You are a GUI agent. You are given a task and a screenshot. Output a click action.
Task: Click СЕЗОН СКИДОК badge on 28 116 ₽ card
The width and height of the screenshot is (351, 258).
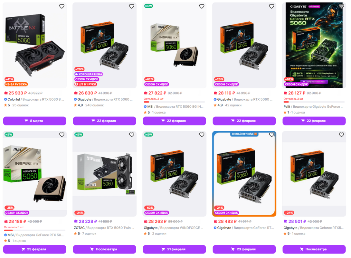click(x=226, y=84)
